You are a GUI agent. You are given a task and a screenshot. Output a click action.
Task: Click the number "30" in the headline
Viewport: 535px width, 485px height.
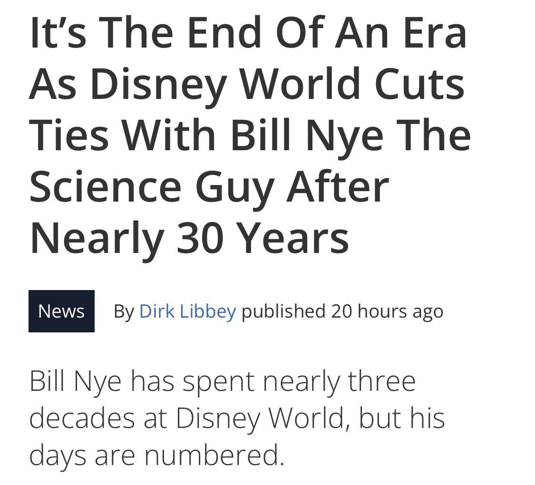(200, 238)
